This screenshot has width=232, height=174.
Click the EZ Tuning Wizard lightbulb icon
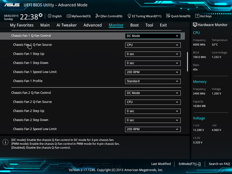click(129, 16)
